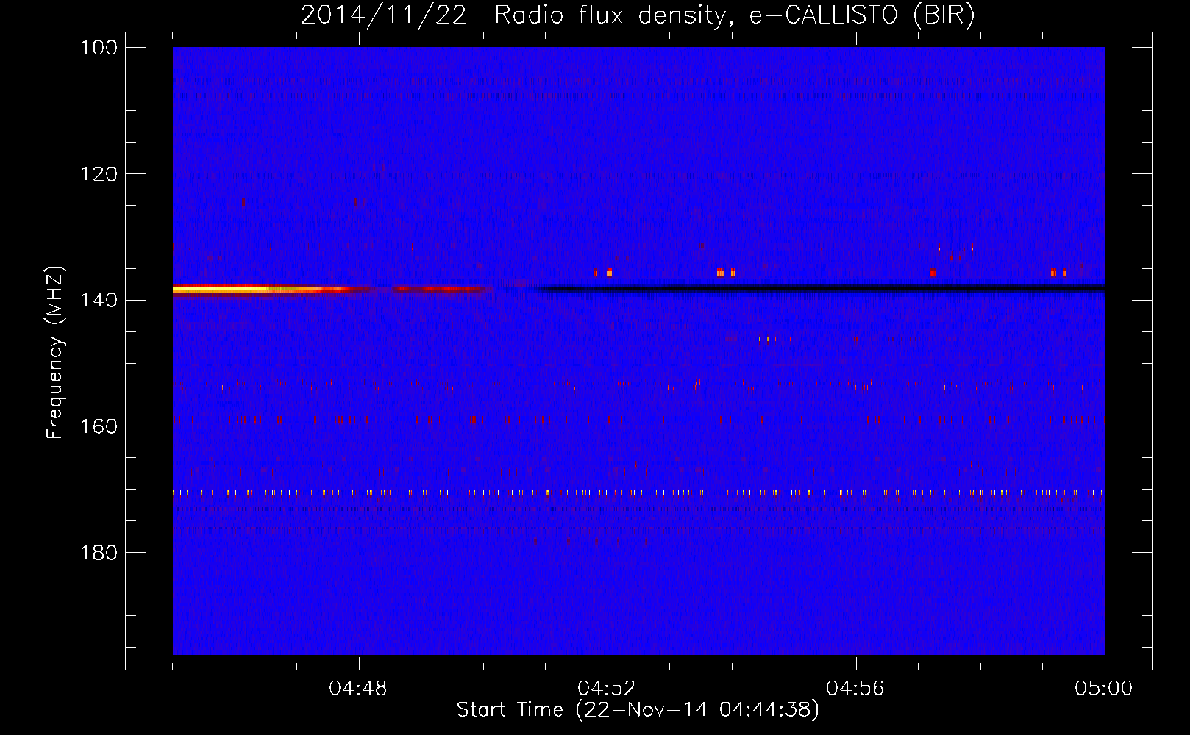The image size is (1190, 735).
Task: Click the frequency tick label "160"
Action: (100, 426)
